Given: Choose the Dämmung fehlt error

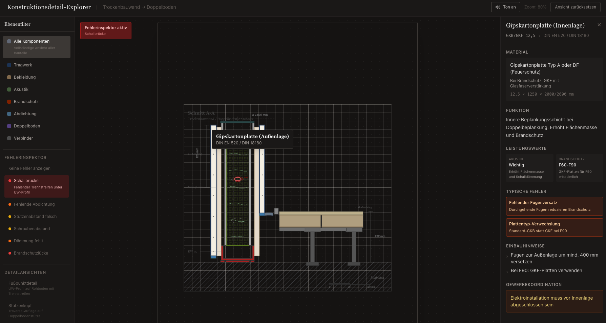Looking at the screenshot, I should click(x=28, y=241).
